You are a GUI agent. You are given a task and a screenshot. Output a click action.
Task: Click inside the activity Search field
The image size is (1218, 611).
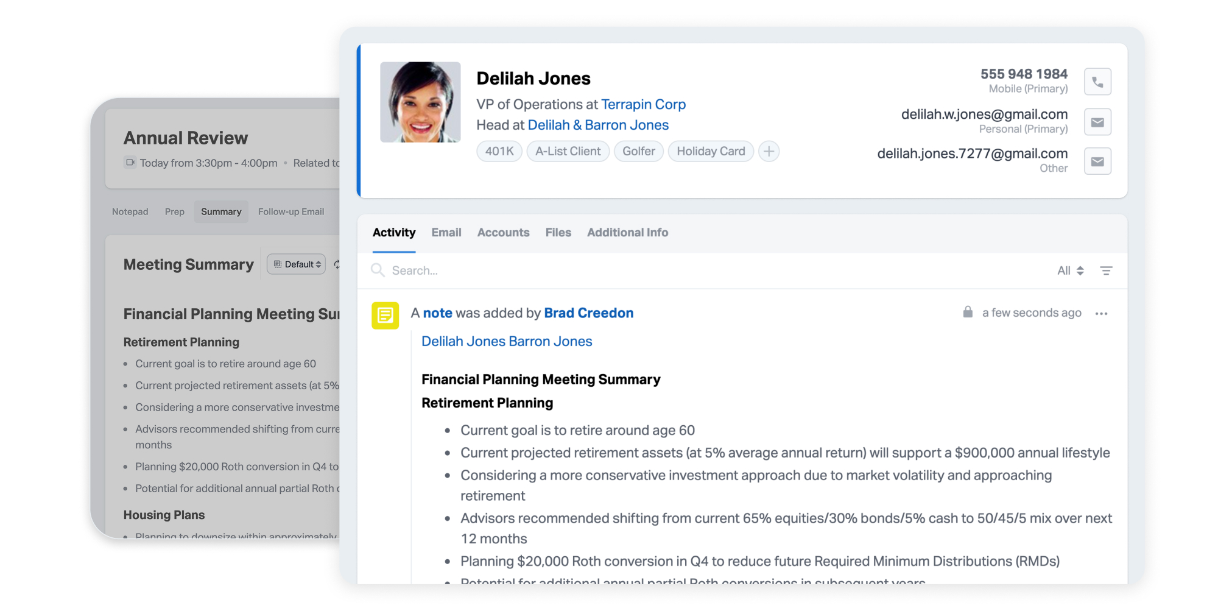(548, 270)
